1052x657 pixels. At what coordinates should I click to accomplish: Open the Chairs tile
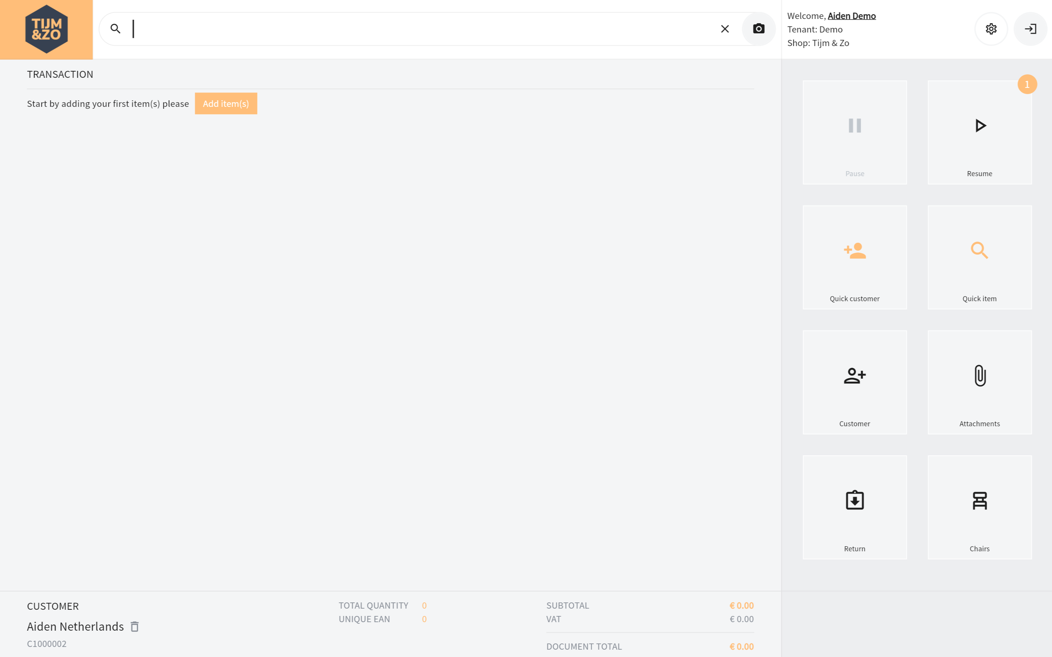(x=979, y=507)
